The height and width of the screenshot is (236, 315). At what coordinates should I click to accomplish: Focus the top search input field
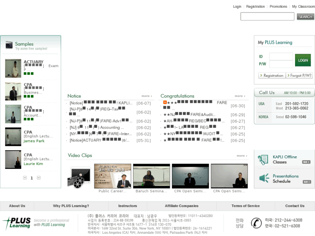point(267,16)
